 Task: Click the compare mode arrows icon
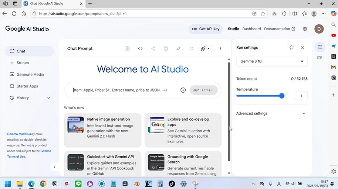coord(179,48)
